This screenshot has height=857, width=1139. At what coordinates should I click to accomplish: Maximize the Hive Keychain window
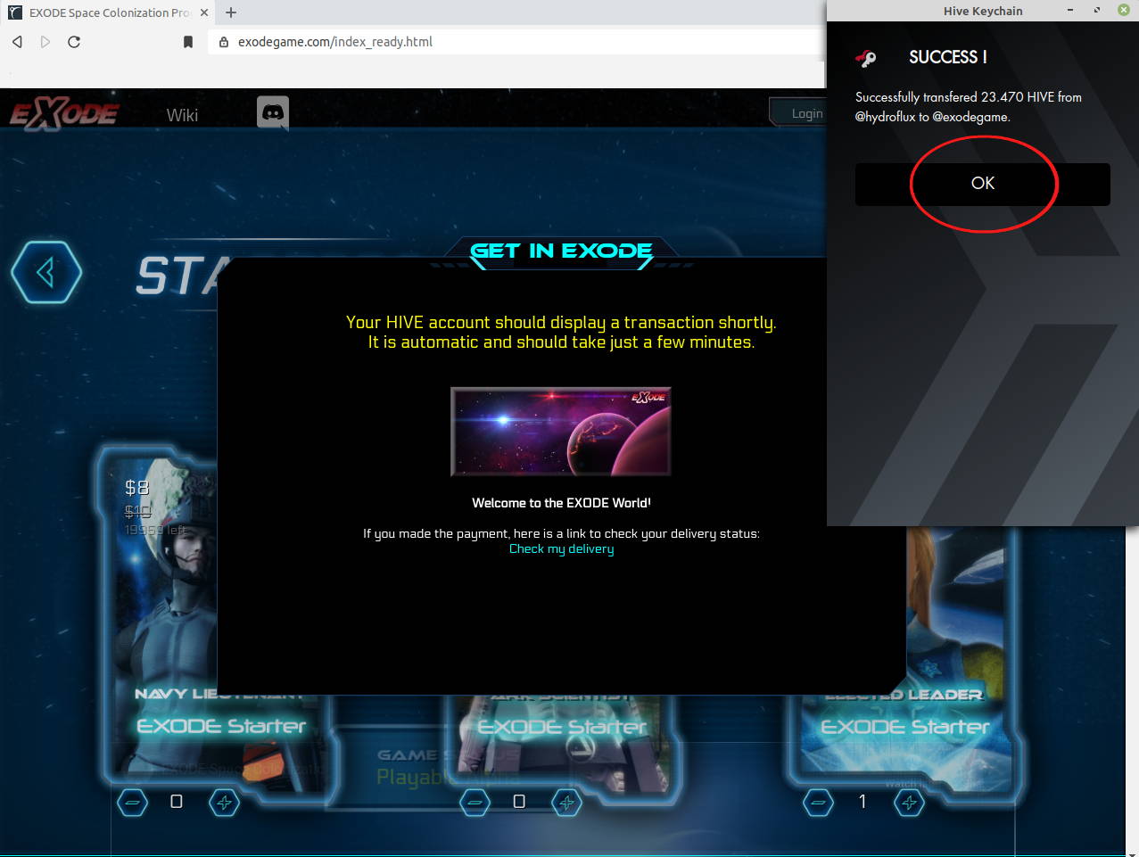click(x=1097, y=10)
